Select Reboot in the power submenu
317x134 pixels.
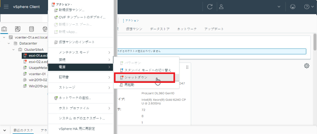coord(130,84)
